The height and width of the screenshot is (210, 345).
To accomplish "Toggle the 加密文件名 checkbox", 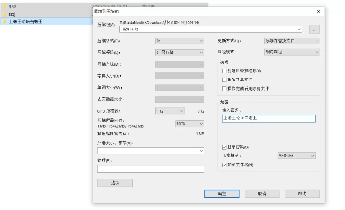I will click(224, 165).
